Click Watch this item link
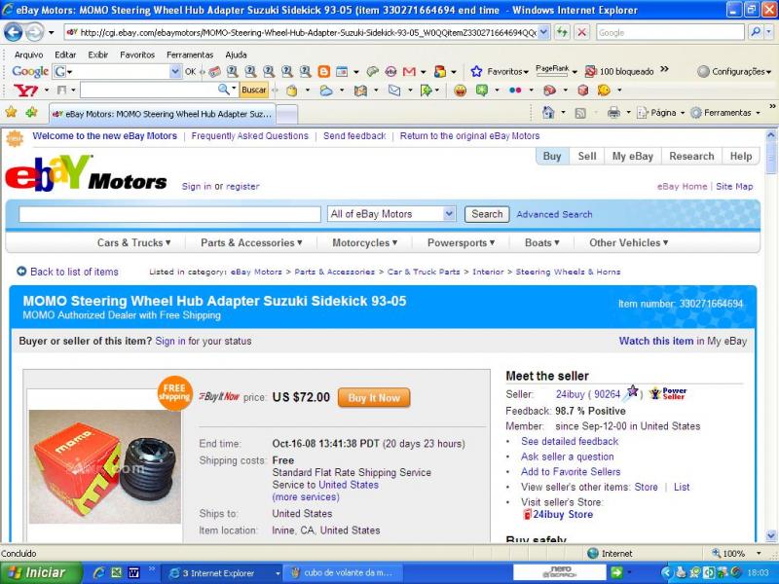The height and width of the screenshot is (584, 779). [655, 342]
